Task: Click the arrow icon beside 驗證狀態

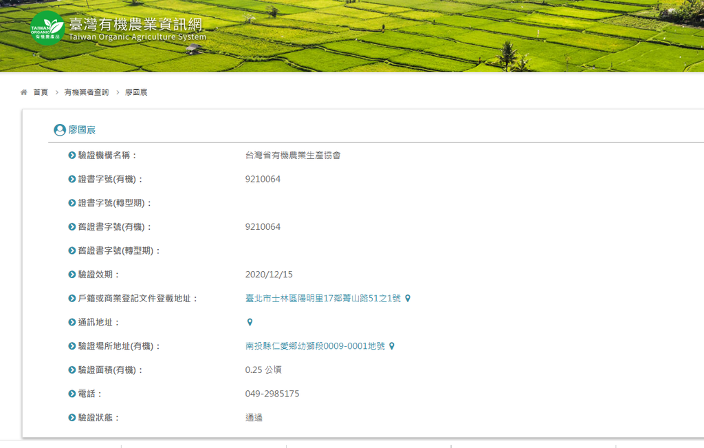Action: pyautogui.click(x=71, y=417)
